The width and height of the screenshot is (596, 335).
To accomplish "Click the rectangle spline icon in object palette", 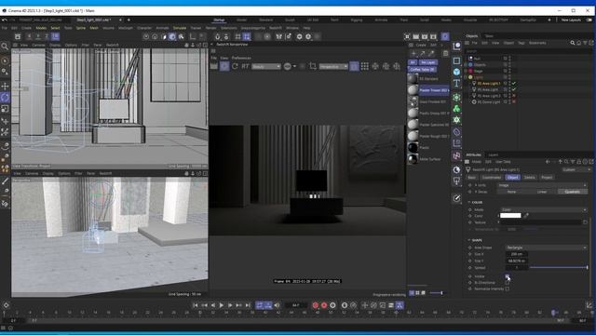I will click(456, 60).
